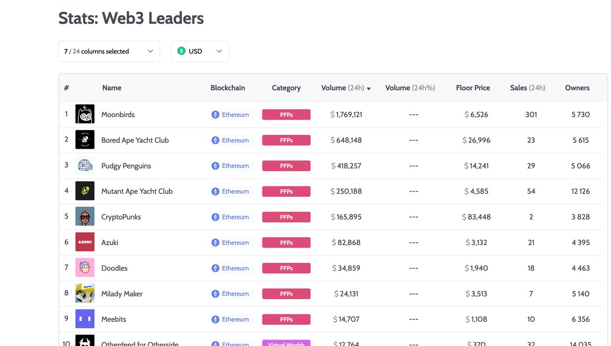Click Azuki volume $82,868
The width and height of the screenshot is (611, 346).
point(346,243)
